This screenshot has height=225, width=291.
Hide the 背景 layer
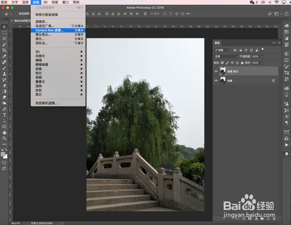coord(216,80)
